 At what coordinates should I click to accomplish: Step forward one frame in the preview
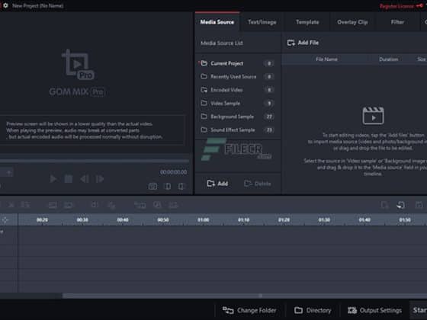(100, 179)
